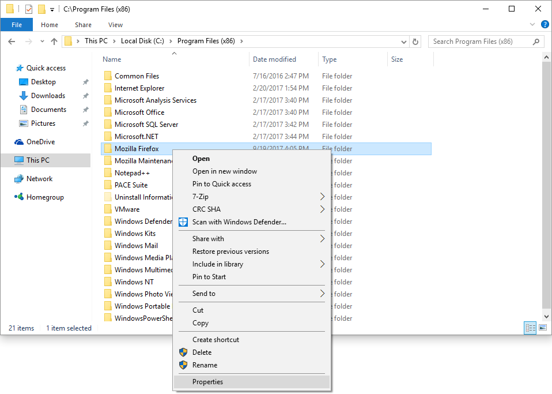Click the Forward navigation arrow
The image size is (552, 394).
click(28, 42)
